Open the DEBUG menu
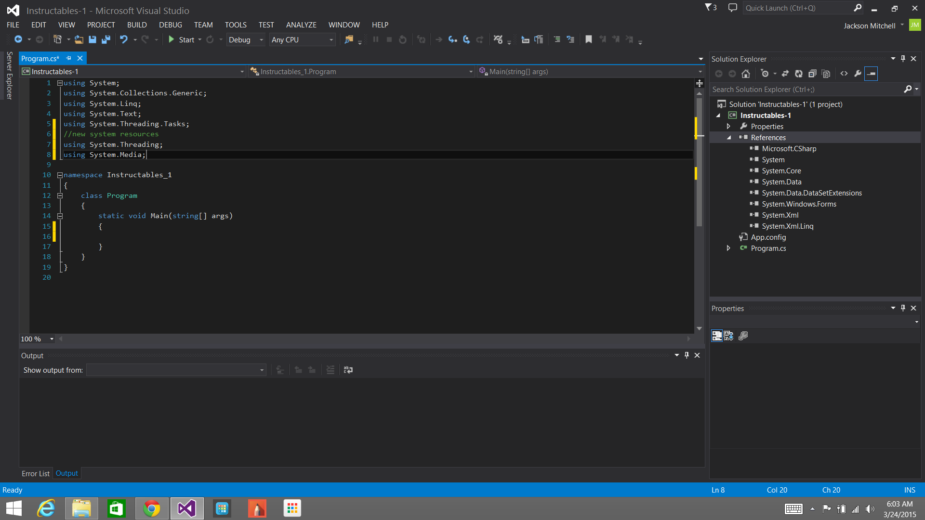The width and height of the screenshot is (925, 520). pyautogui.click(x=170, y=25)
